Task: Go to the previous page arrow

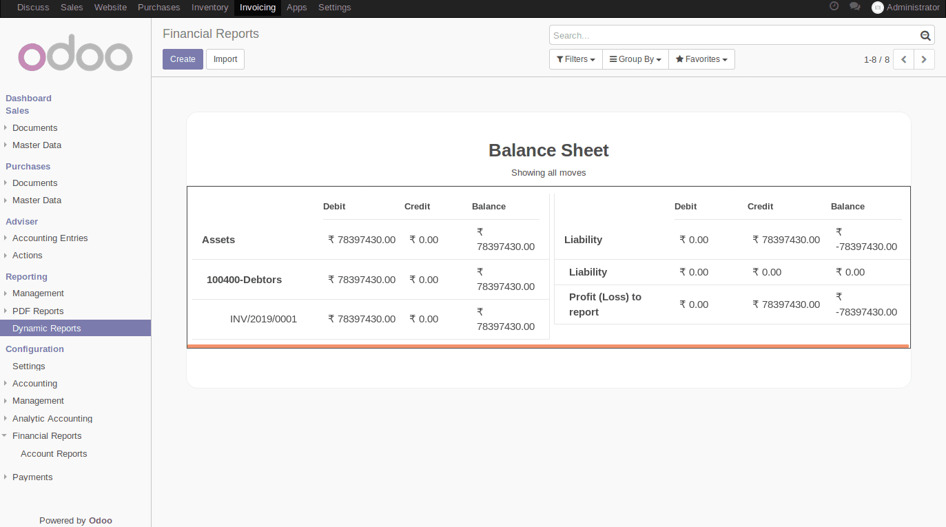Action: pyautogui.click(x=903, y=59)
